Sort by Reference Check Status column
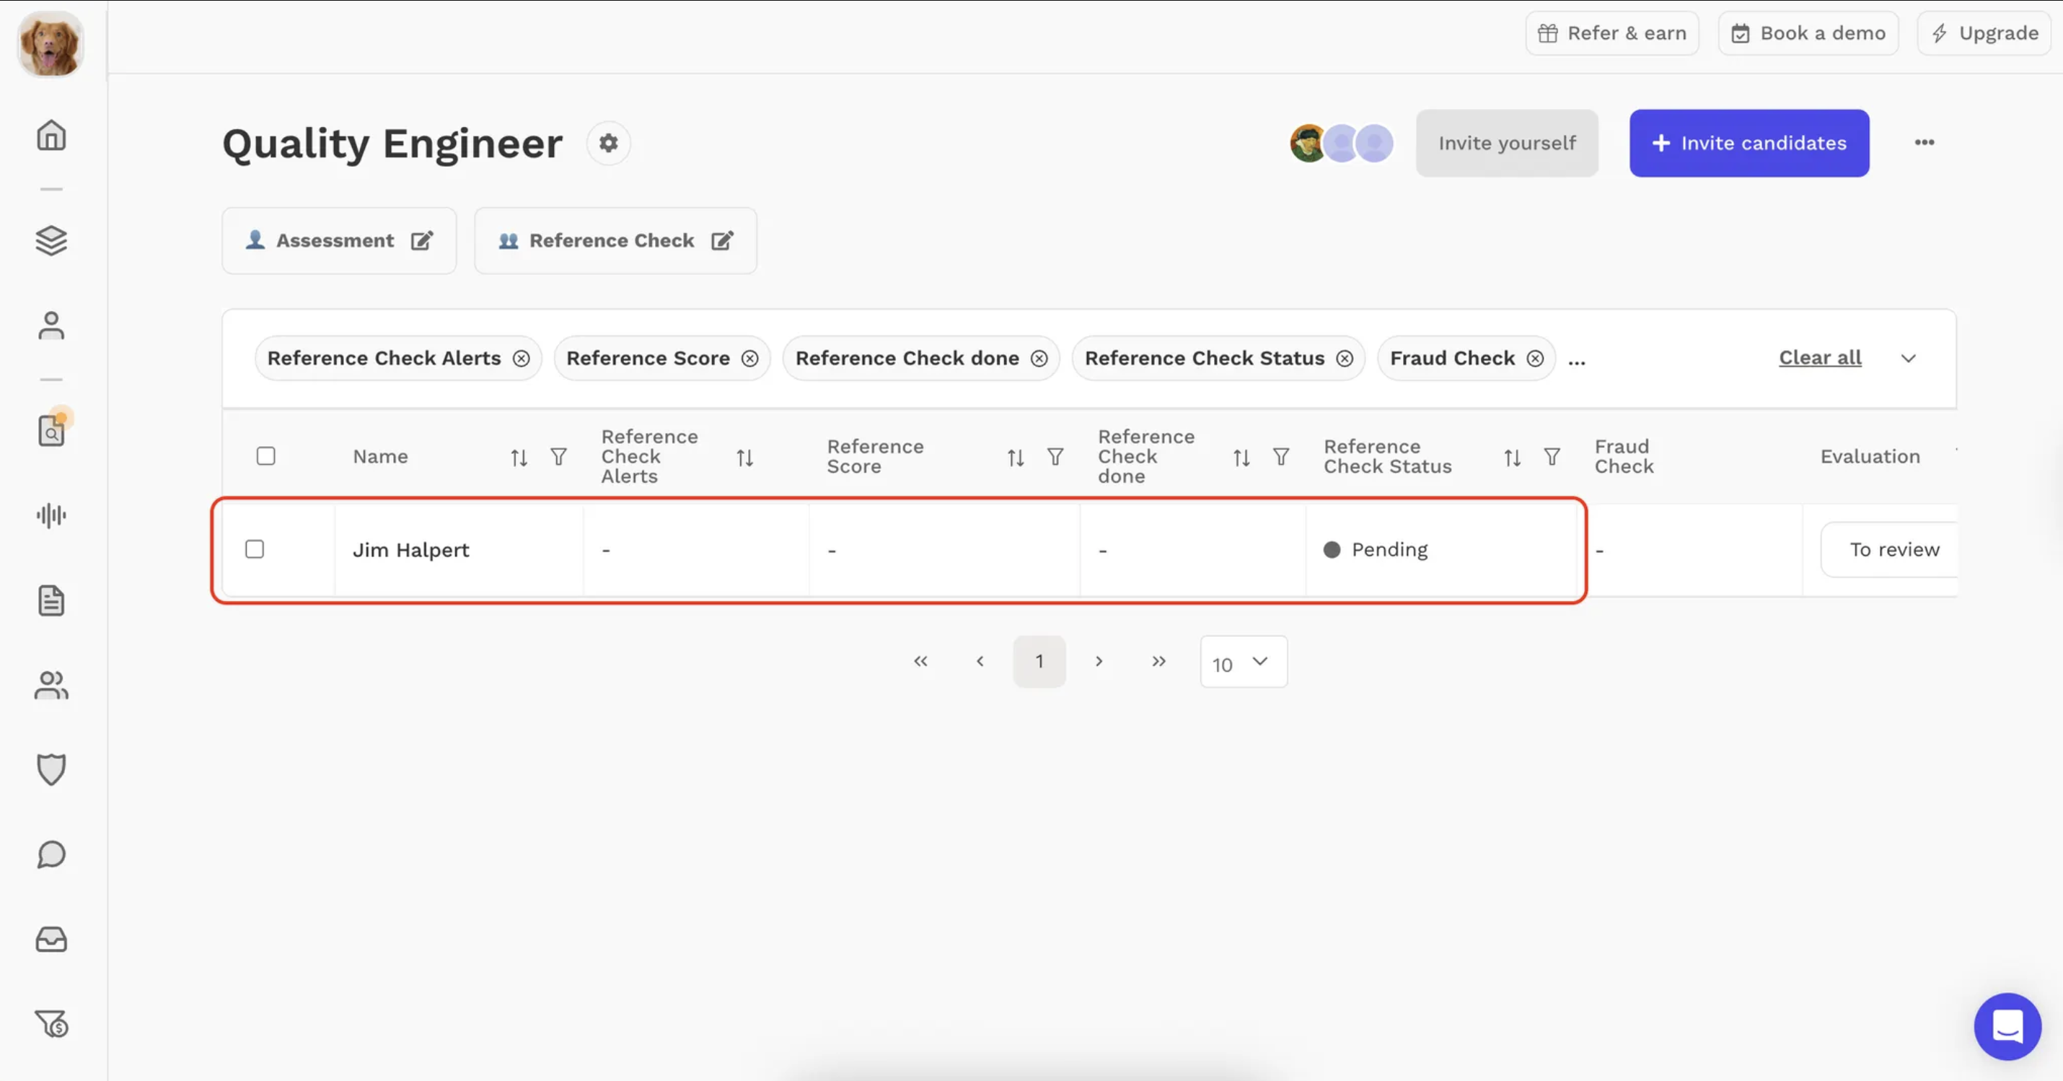 pos(1512,458)
